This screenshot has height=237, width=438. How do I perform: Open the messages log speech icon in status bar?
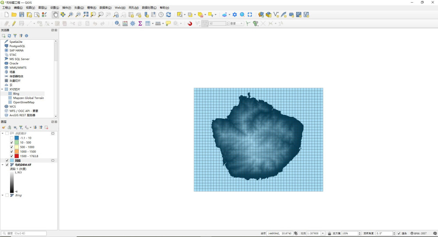[x=434, y=234]
